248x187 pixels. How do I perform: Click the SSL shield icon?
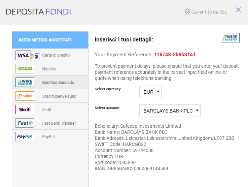point(187,11)
